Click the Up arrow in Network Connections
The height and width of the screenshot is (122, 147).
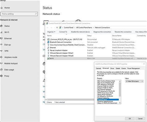[57, 28]
